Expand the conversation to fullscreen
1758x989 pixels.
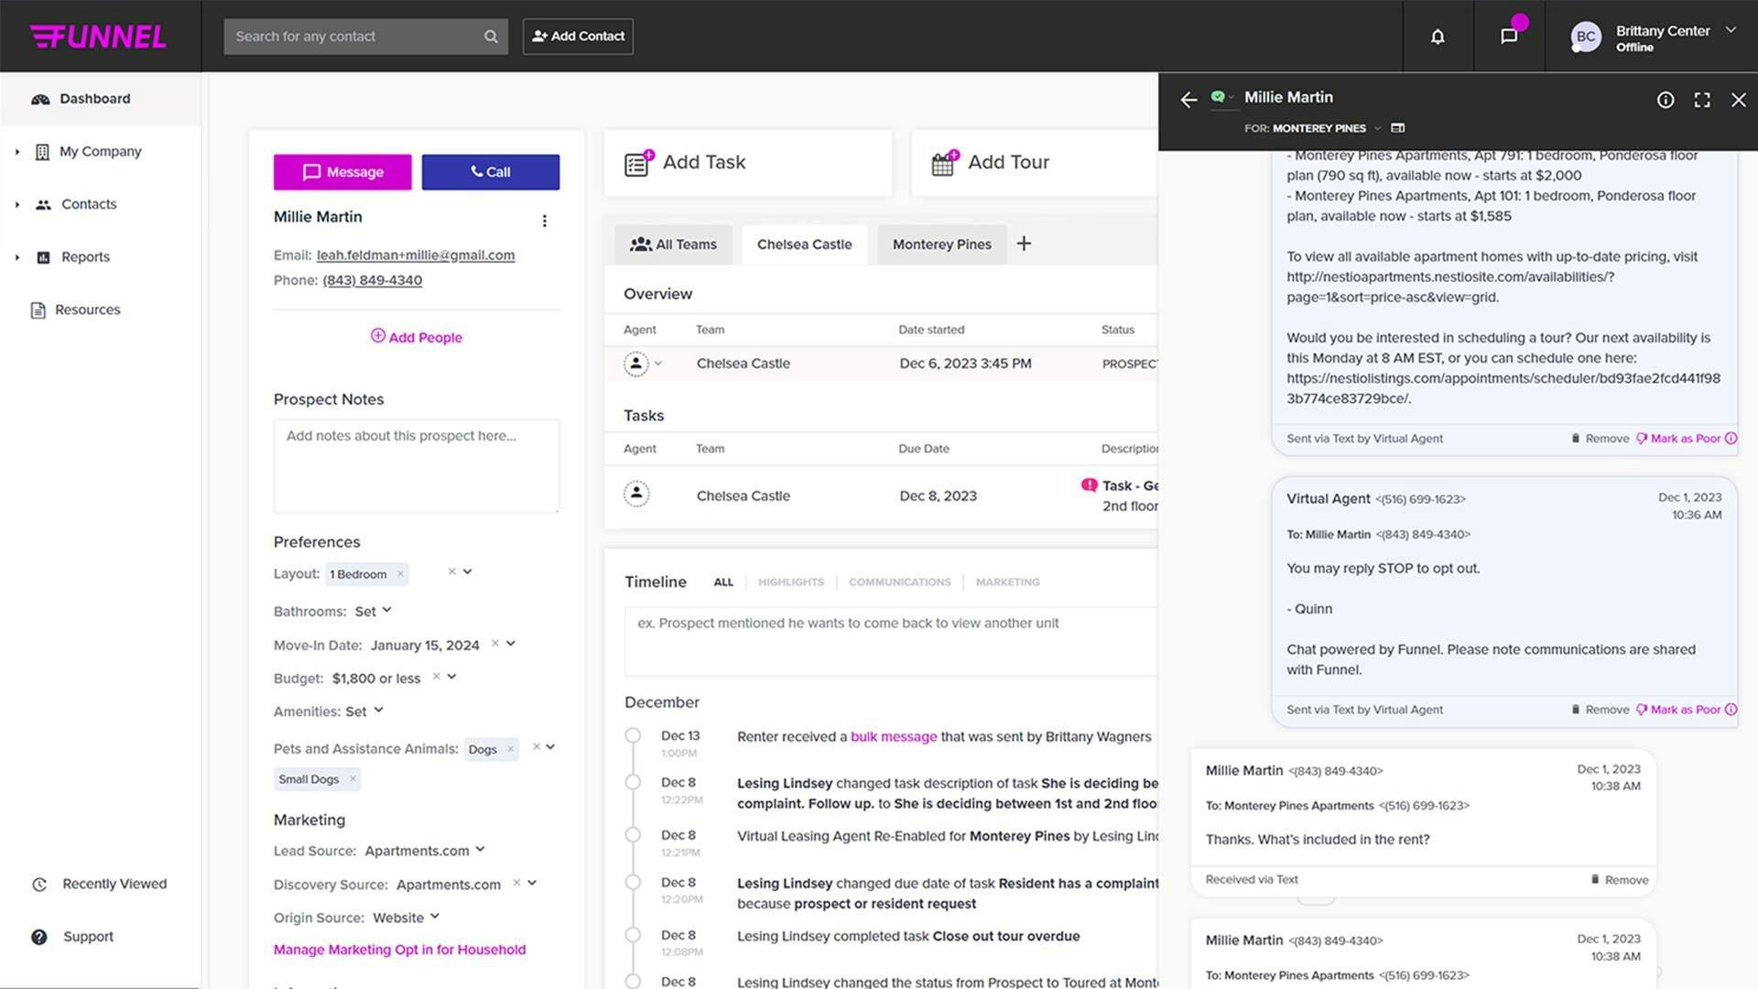(x=1701, y=100)
